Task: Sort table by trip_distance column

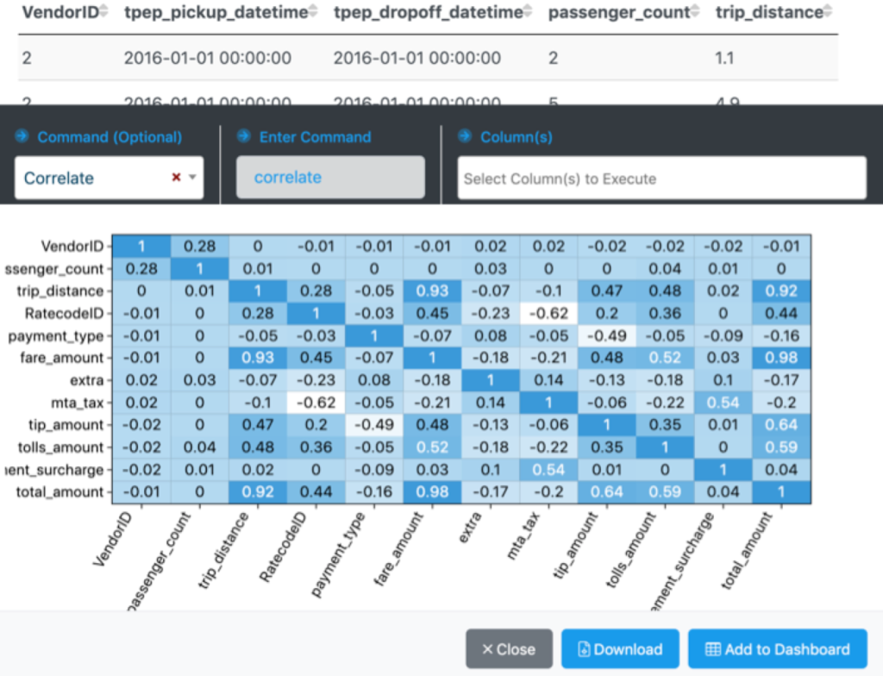Action: [828, 12]
